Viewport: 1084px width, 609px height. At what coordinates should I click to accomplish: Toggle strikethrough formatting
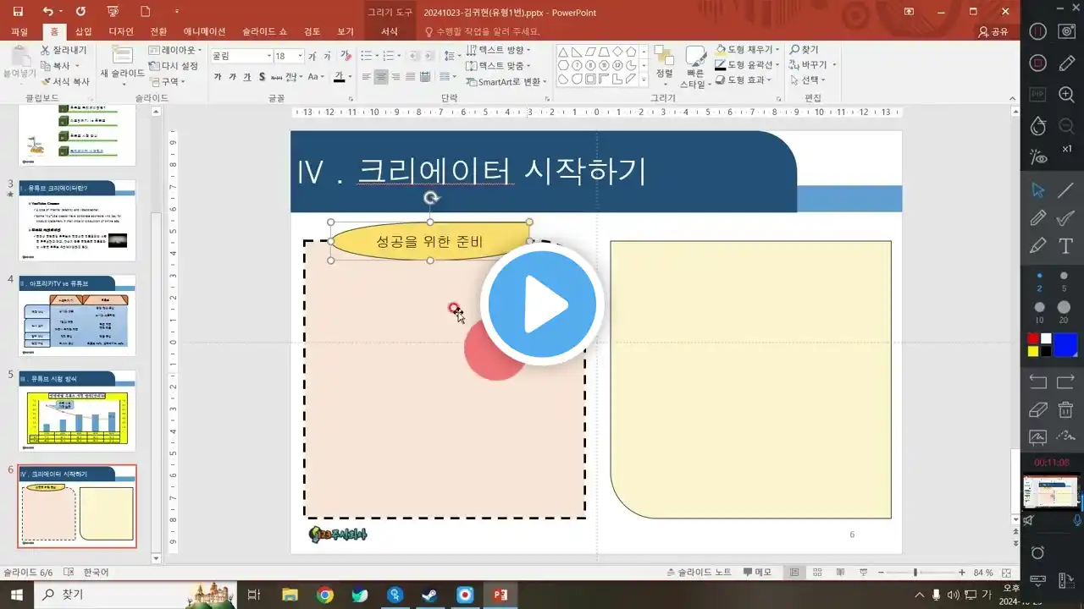click(276, 77)
